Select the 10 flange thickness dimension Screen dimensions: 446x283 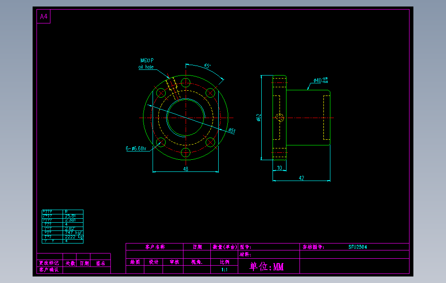tap(280, 168)
